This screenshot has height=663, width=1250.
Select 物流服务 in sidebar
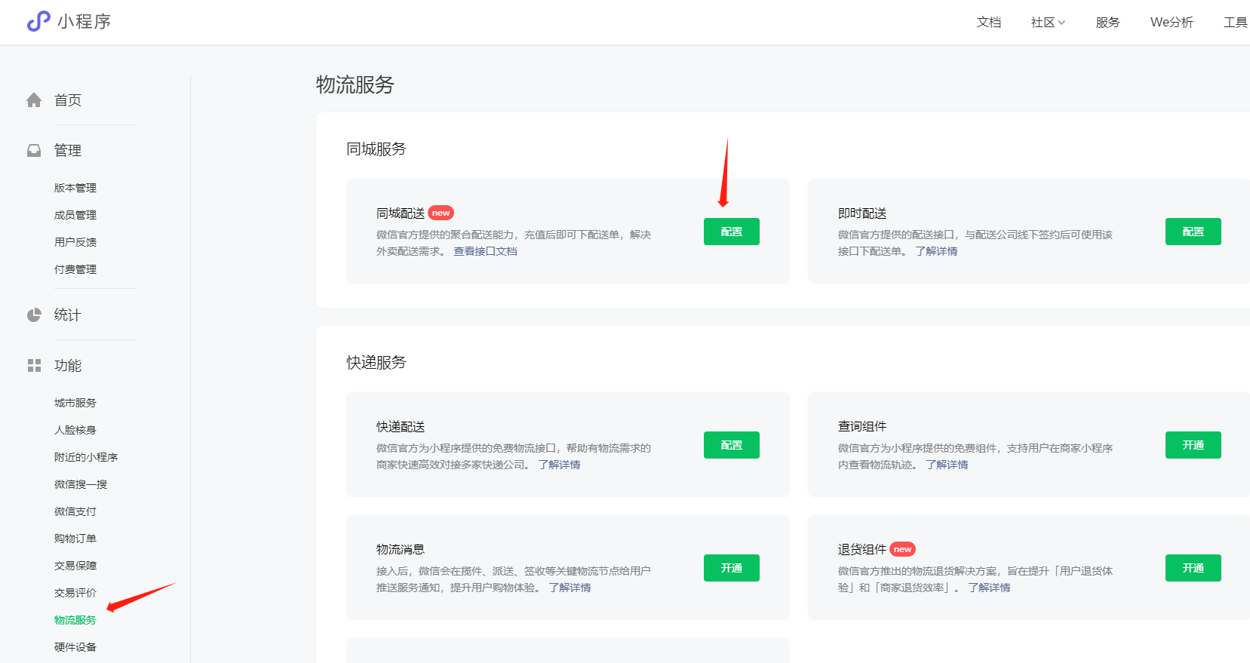point(75,620)
